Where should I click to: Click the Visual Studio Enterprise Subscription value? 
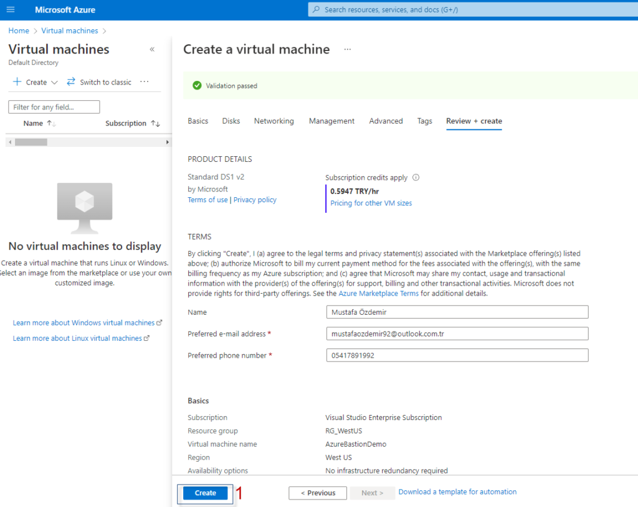(x=383, y=417)
